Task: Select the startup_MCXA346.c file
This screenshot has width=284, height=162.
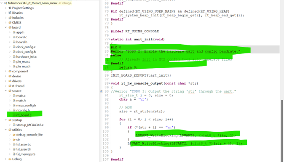Action: click(x=30, y=125)
